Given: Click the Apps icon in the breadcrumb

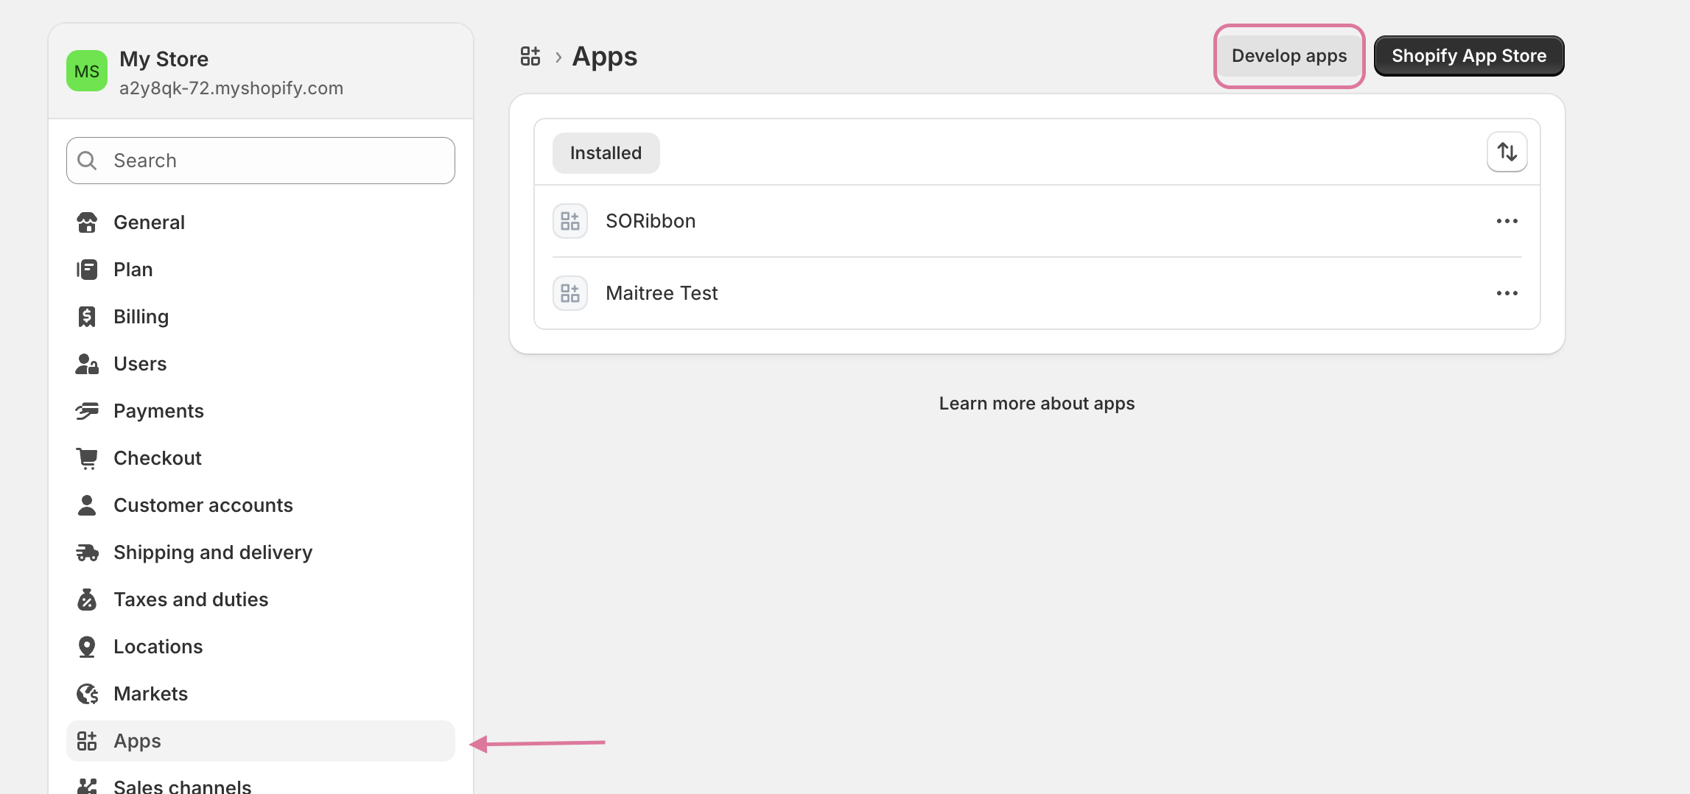Looking at the screenshot, I should click(x=529, y=55).
